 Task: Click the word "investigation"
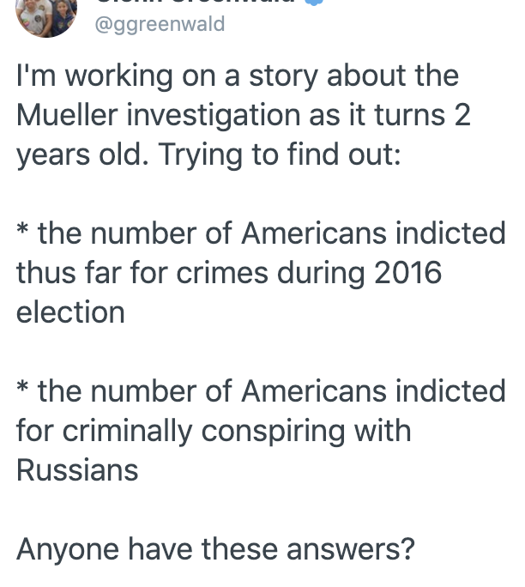(x=214, y=115)
